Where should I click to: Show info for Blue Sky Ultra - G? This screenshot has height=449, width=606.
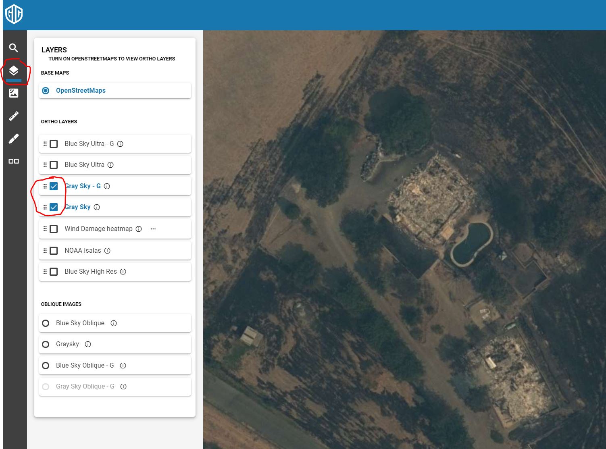[120, 144]
